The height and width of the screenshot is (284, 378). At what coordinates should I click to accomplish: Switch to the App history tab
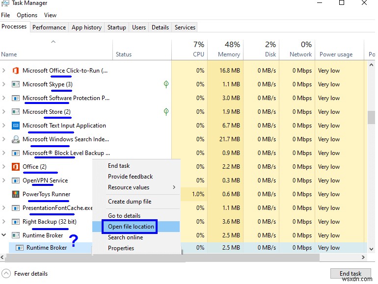point(86,27)
